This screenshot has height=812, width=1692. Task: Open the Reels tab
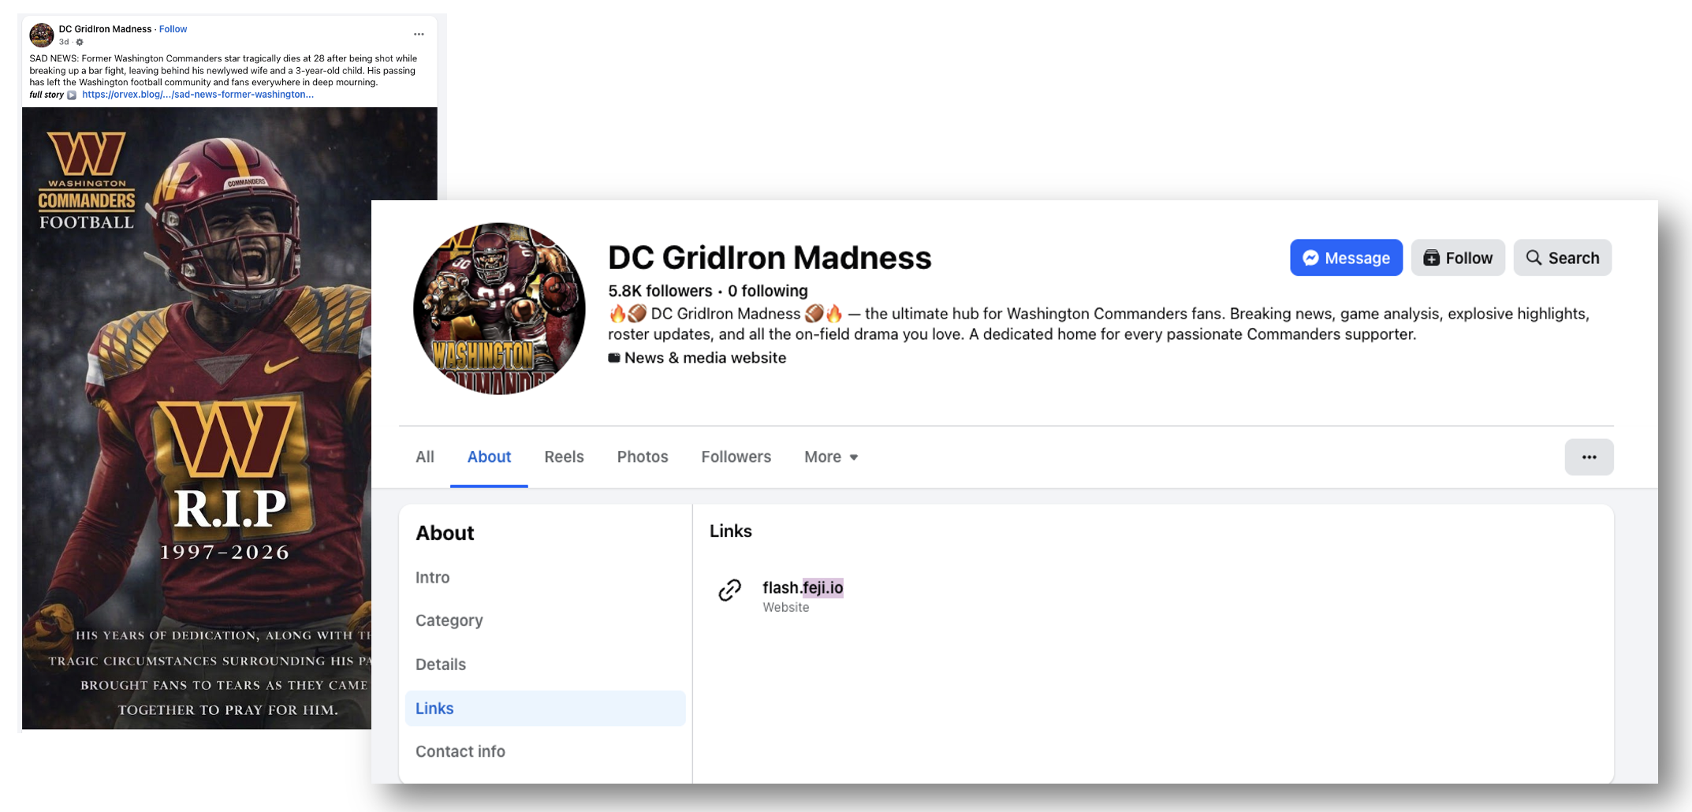point(564,457)
